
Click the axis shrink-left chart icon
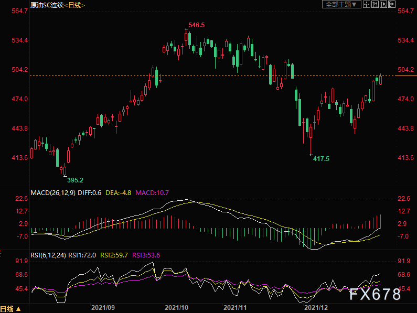coord(375,4)
